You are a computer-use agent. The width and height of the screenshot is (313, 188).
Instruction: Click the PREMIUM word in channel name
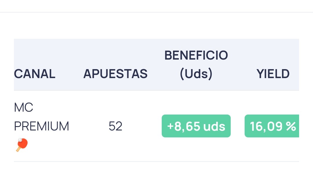pos(41,126)
